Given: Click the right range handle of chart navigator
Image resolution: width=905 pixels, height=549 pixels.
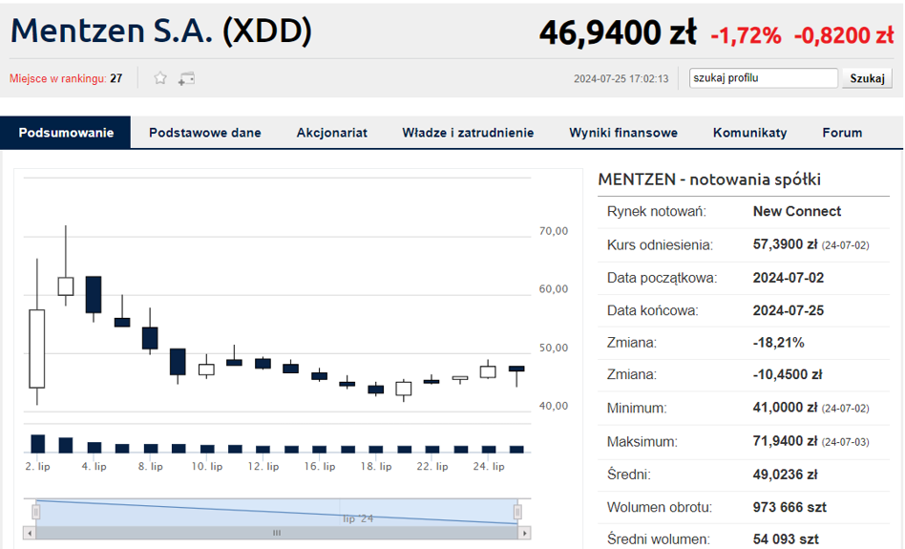Looking at the screenshot, I should click(517, 512).
